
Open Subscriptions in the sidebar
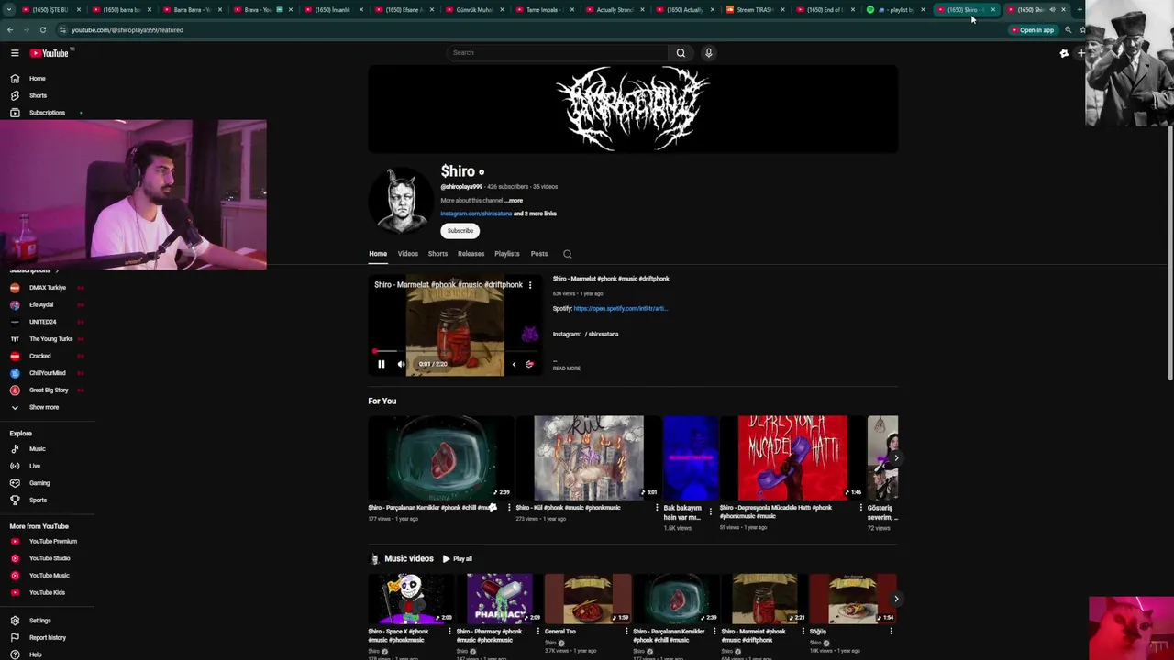[46, 113]
